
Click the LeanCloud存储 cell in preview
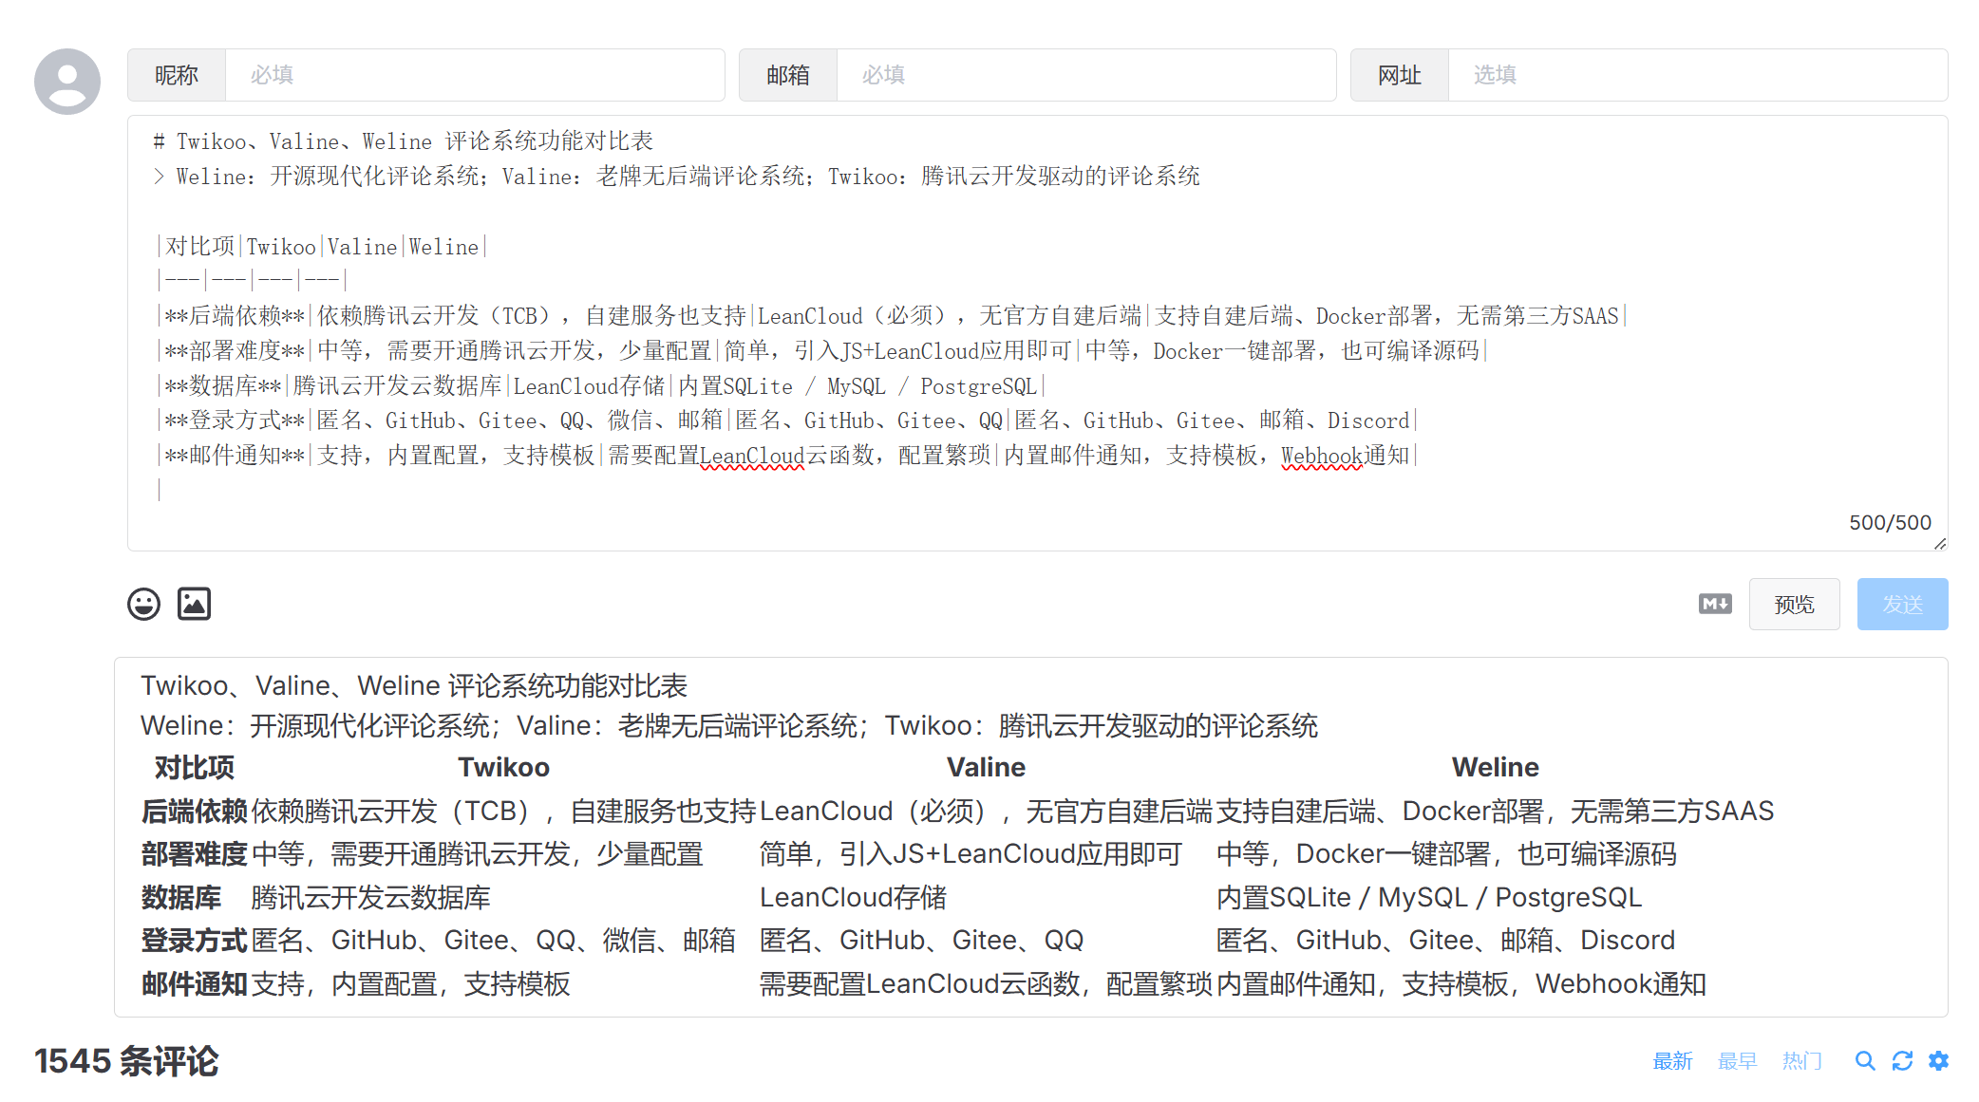pyautogui.click(x=853, y=897)
